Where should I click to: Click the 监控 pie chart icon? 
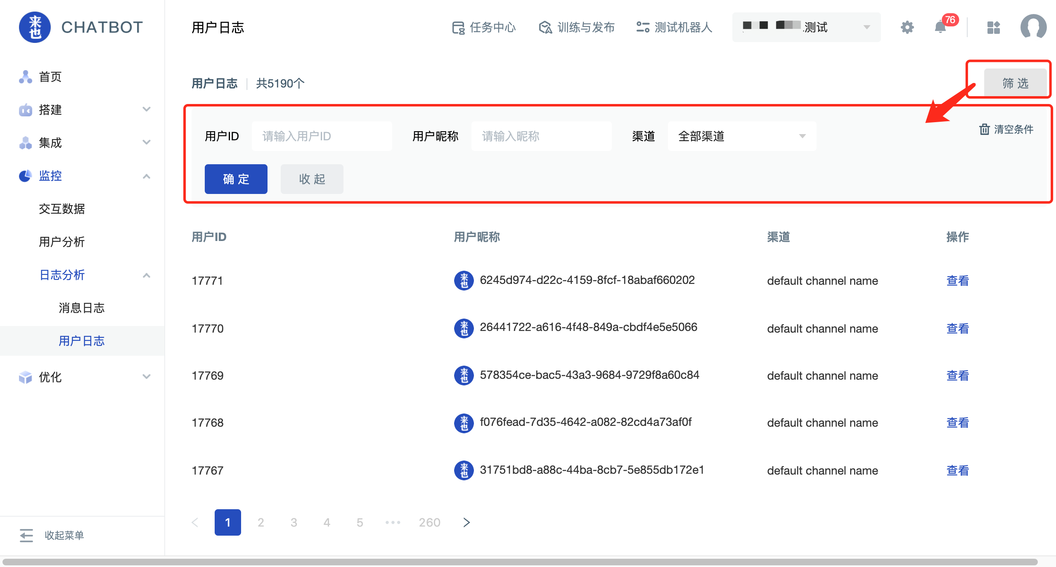point(26,176)
